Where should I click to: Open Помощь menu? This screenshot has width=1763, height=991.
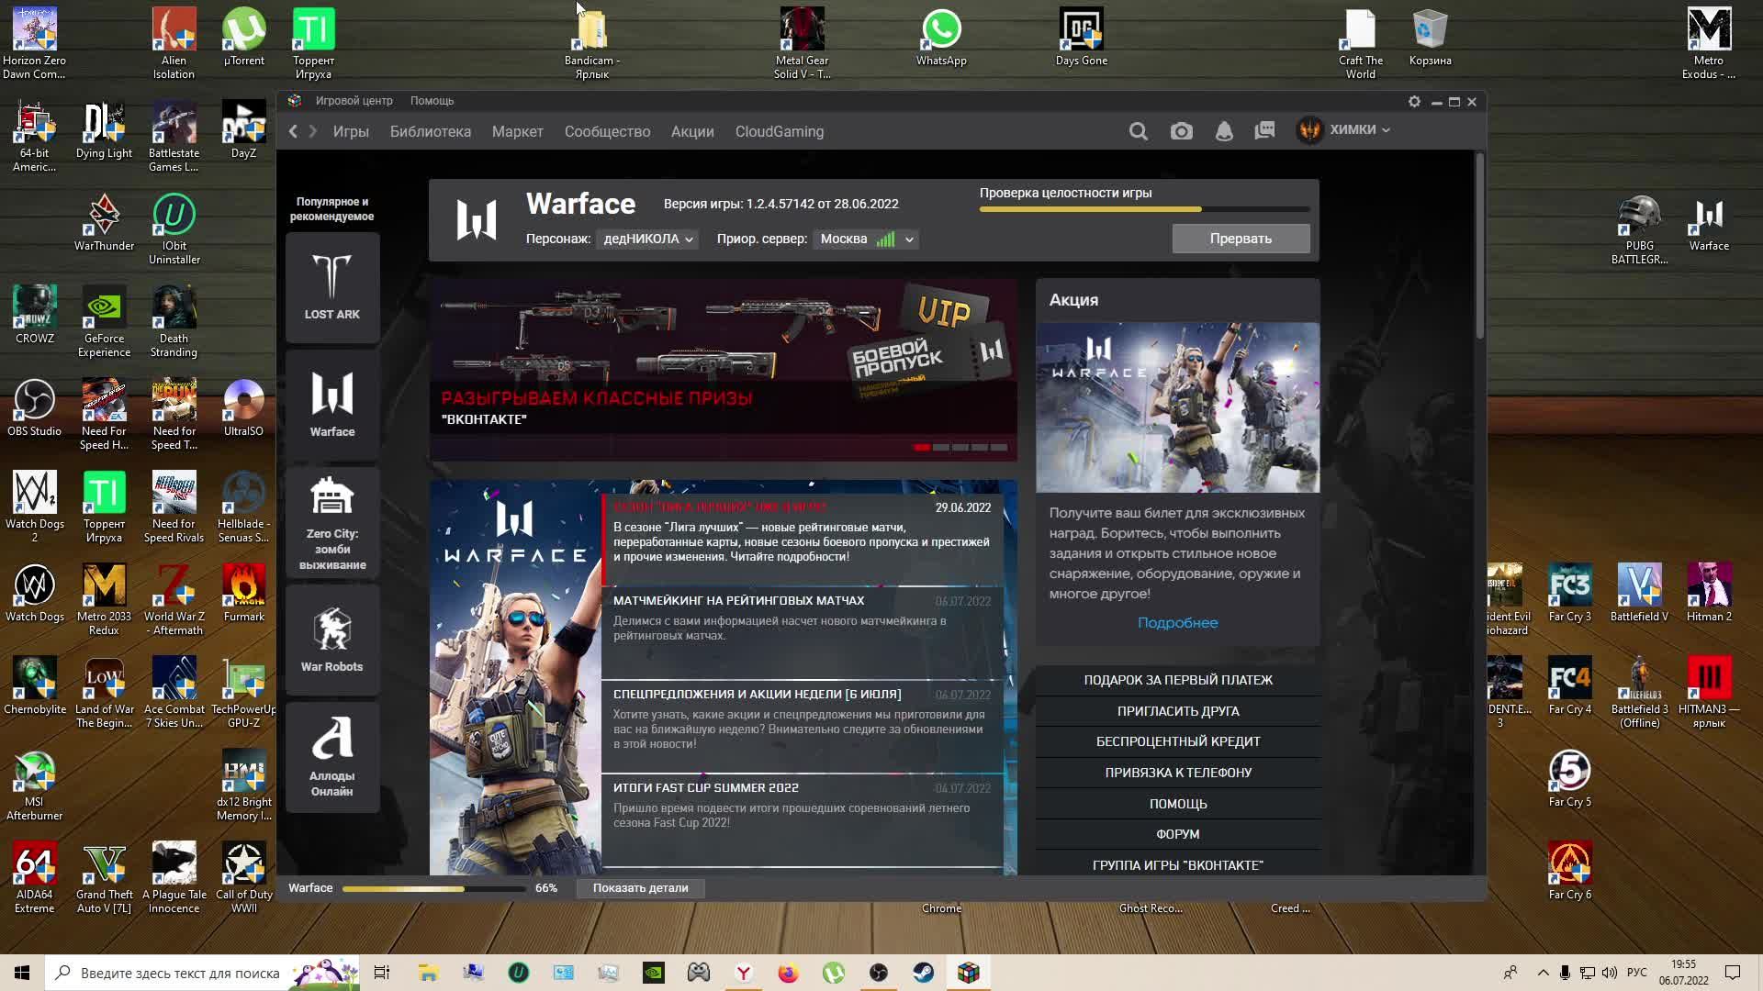[432, 101]
